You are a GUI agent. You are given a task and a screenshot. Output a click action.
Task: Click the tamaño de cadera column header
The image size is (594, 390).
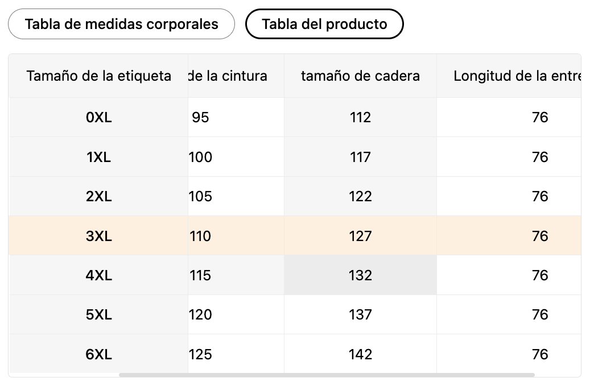point(360,76)
